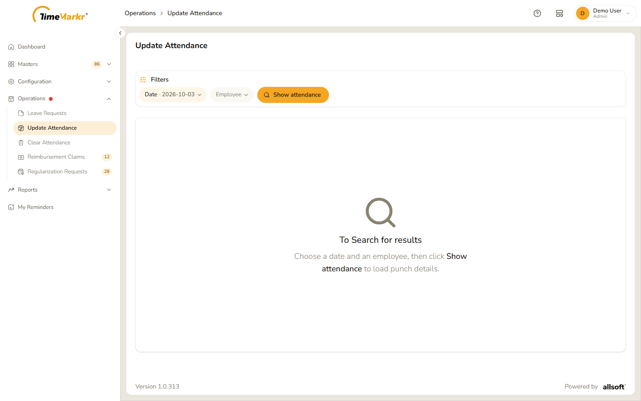Screen dimensions: 641x401
Task: Click the Leave Requests icon
Action: click(21, 113)
